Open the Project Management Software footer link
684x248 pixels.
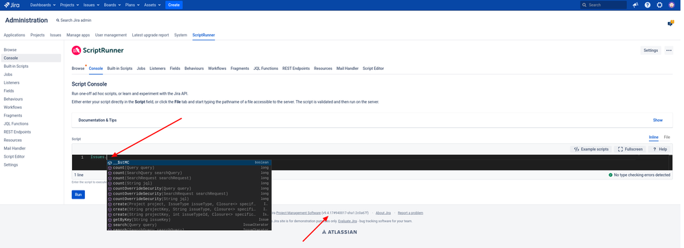(298, 213)
